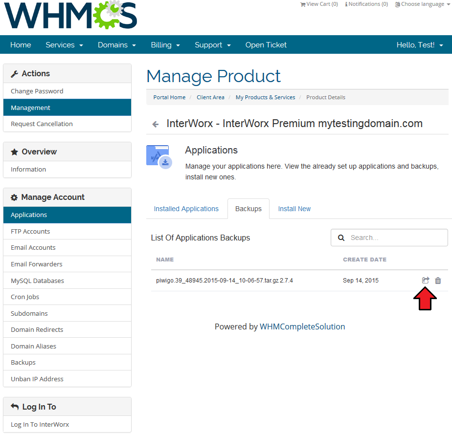Open View Cart (0)
Image resolution: width=452 pixels, height=435 pixels.
click(319, 4)
